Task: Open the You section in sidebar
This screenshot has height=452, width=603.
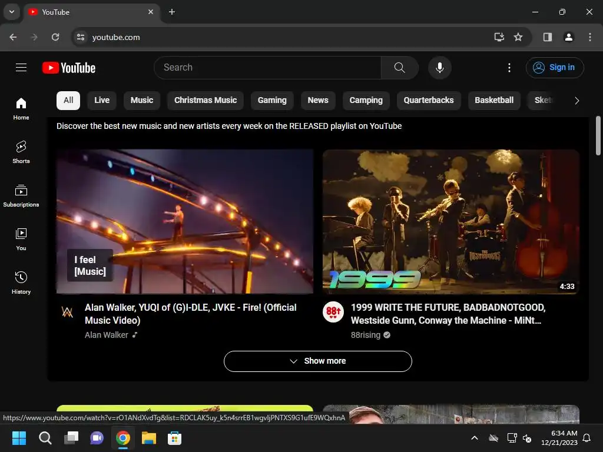Action: click(21, 239)
